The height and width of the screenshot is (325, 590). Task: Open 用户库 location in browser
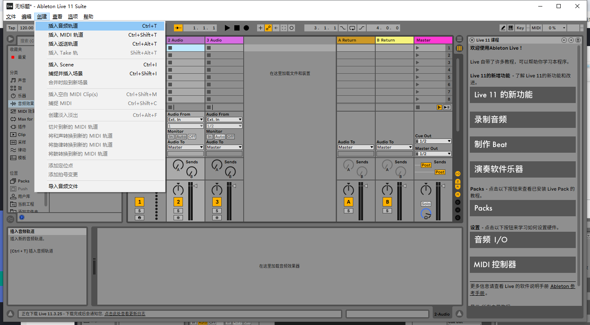(x=24, y=196)
